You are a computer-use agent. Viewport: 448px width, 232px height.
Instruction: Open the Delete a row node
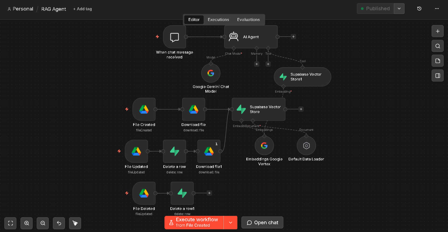click(174, 151)
